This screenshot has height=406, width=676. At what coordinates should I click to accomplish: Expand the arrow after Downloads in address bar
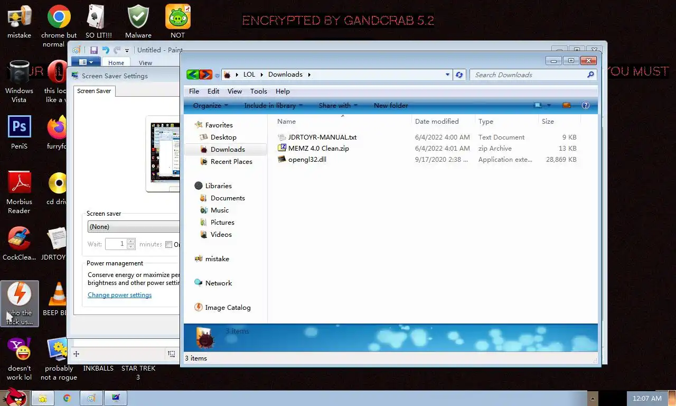[309, 75]
